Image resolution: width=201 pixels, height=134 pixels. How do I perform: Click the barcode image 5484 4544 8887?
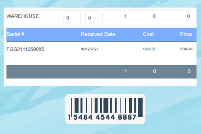[x=105, y=109]
